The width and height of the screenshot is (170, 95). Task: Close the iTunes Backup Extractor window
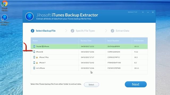pyautogui.click(x=153, y=12)
